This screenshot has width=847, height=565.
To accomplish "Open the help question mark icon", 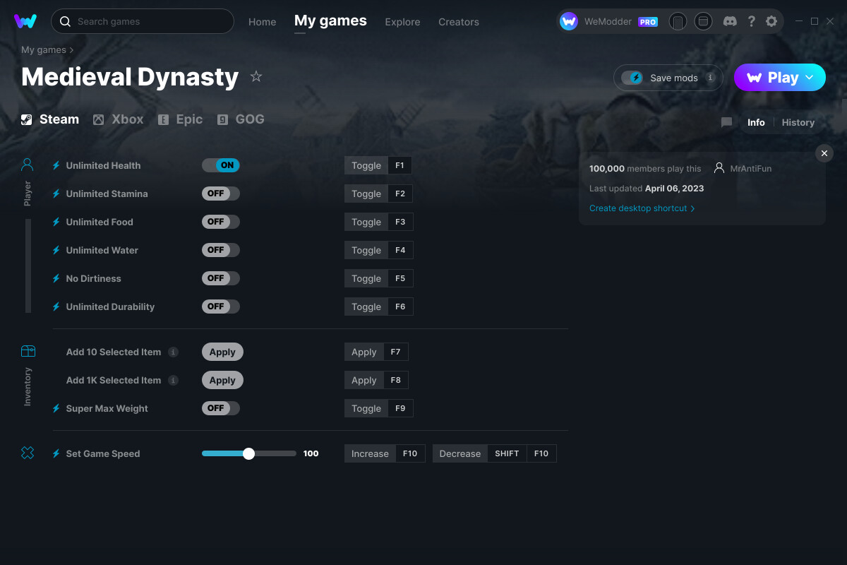I will (x=751, y=21).
